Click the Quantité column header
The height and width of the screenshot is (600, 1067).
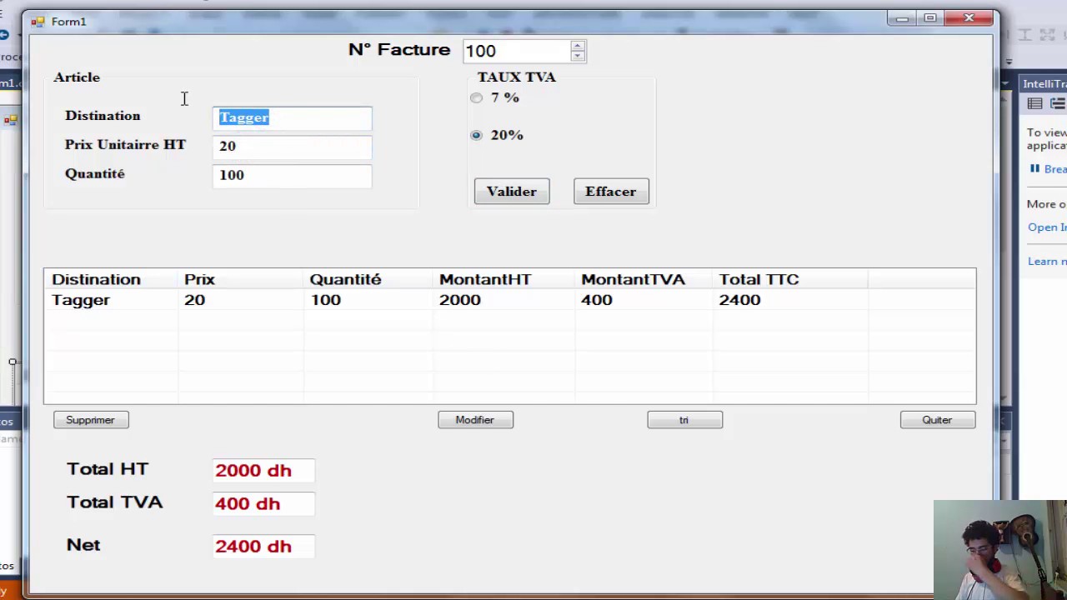click(368, 279)
